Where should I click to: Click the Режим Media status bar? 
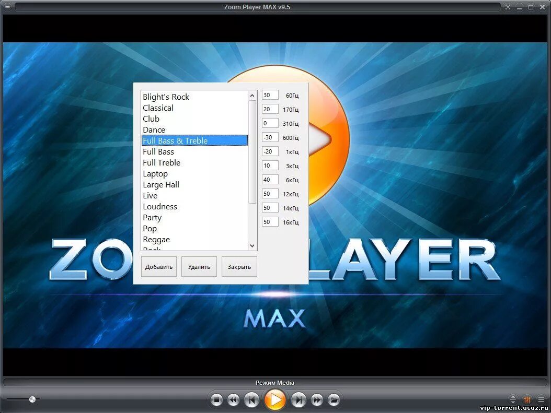(275, 383)
